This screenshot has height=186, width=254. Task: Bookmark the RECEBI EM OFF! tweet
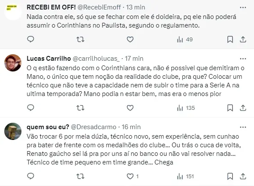pos(230,39)
